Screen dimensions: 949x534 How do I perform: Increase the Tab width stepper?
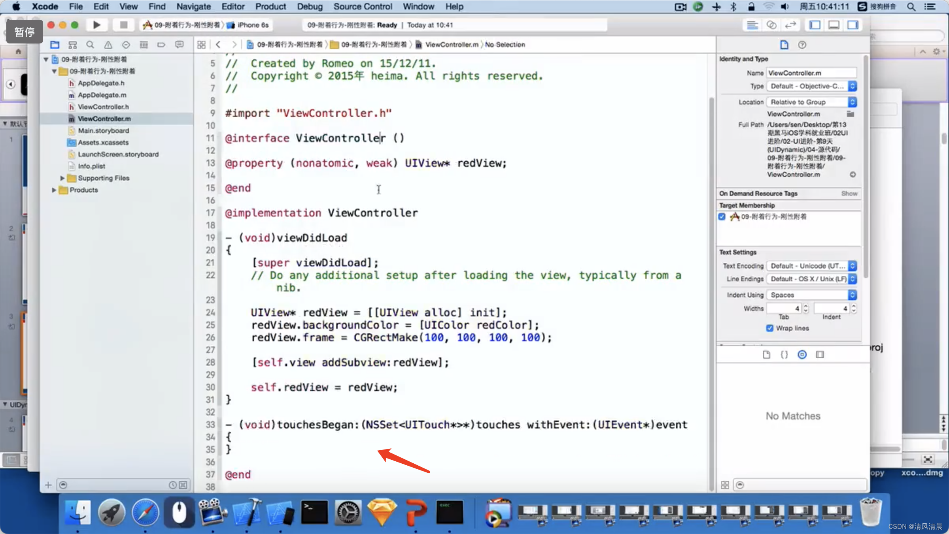coord(806,306)
